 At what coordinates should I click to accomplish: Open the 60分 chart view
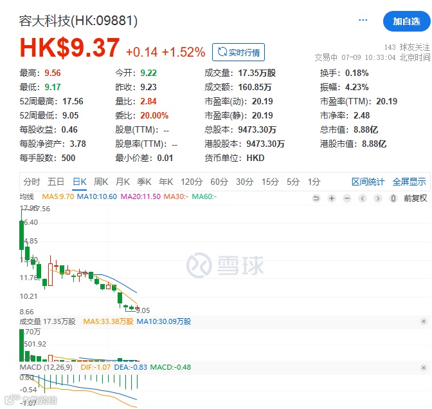219,182
